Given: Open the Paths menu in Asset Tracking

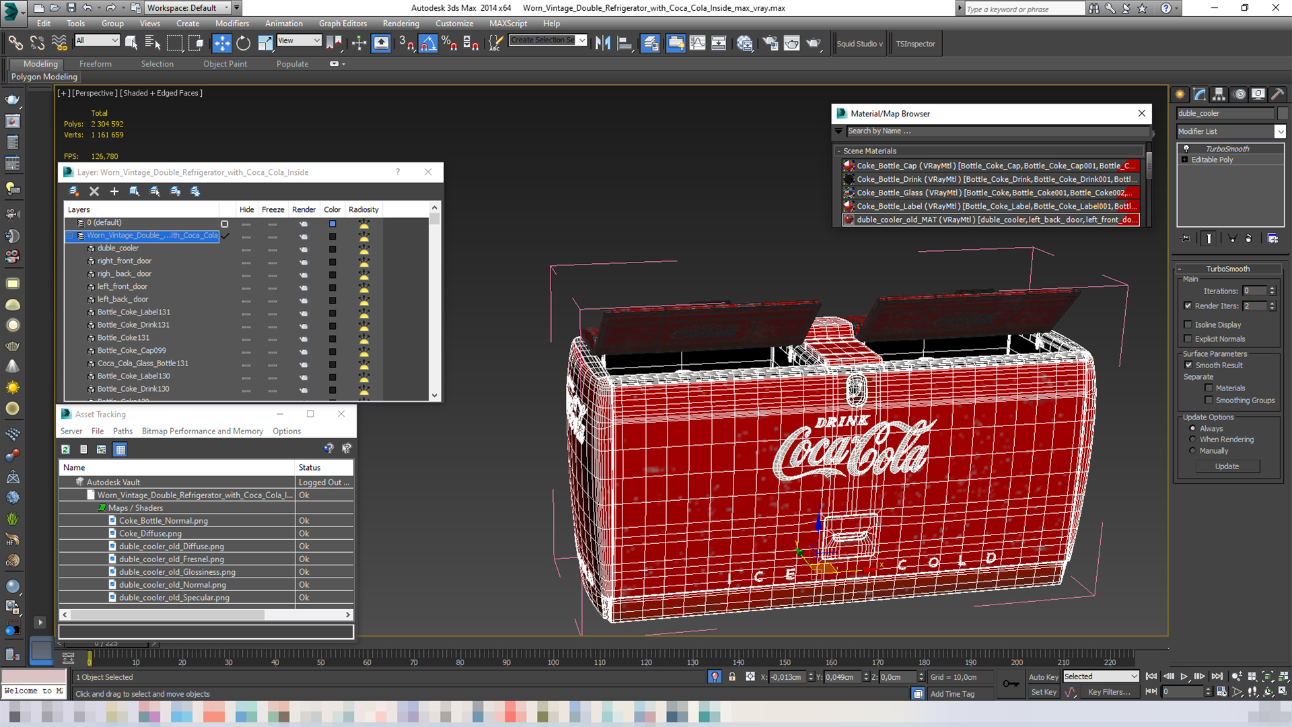Looking at the screenshot, I should (x=122, y=431).
